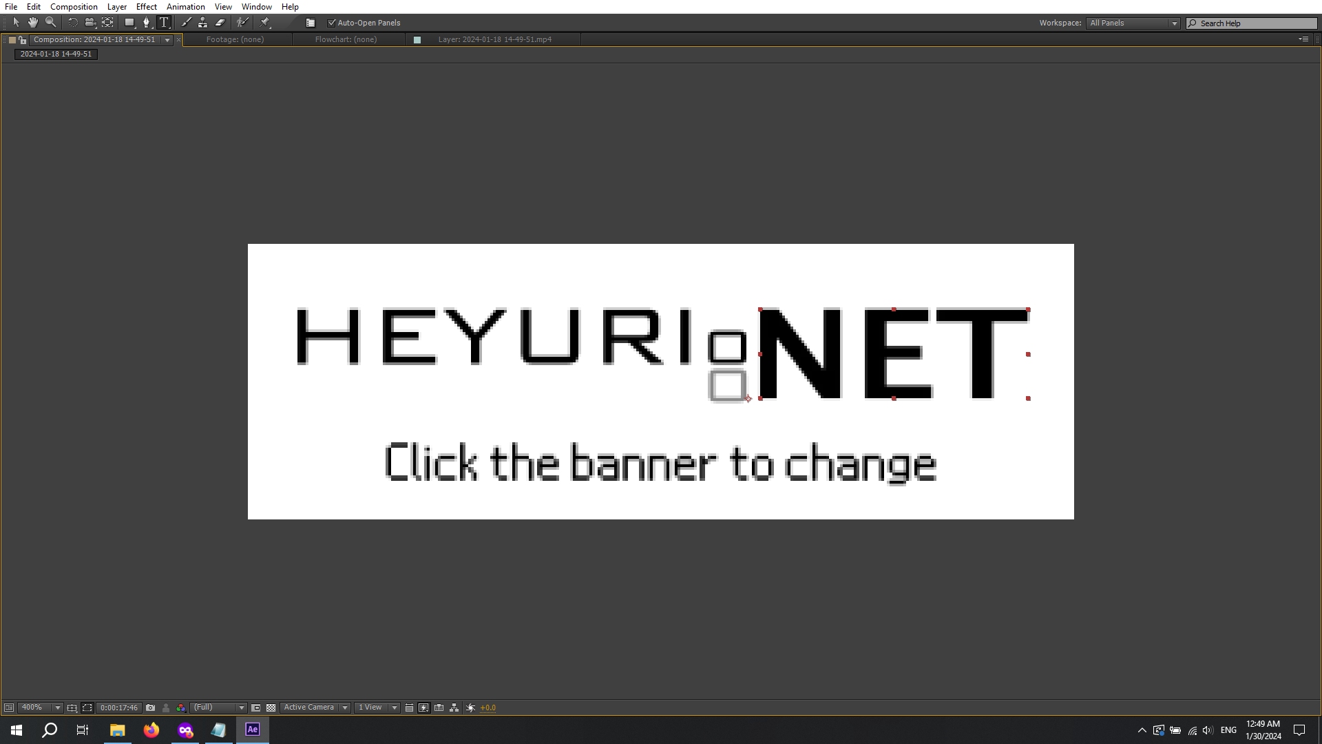The width and height of the screenshot is (1322, 744).
Task: Select the Hand tool
Action: click(32, 23)
